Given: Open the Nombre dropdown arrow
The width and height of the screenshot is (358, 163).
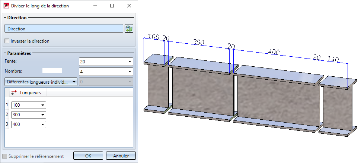Looking at the screenshot, I should pyautogui.click(x=130, y=72).
